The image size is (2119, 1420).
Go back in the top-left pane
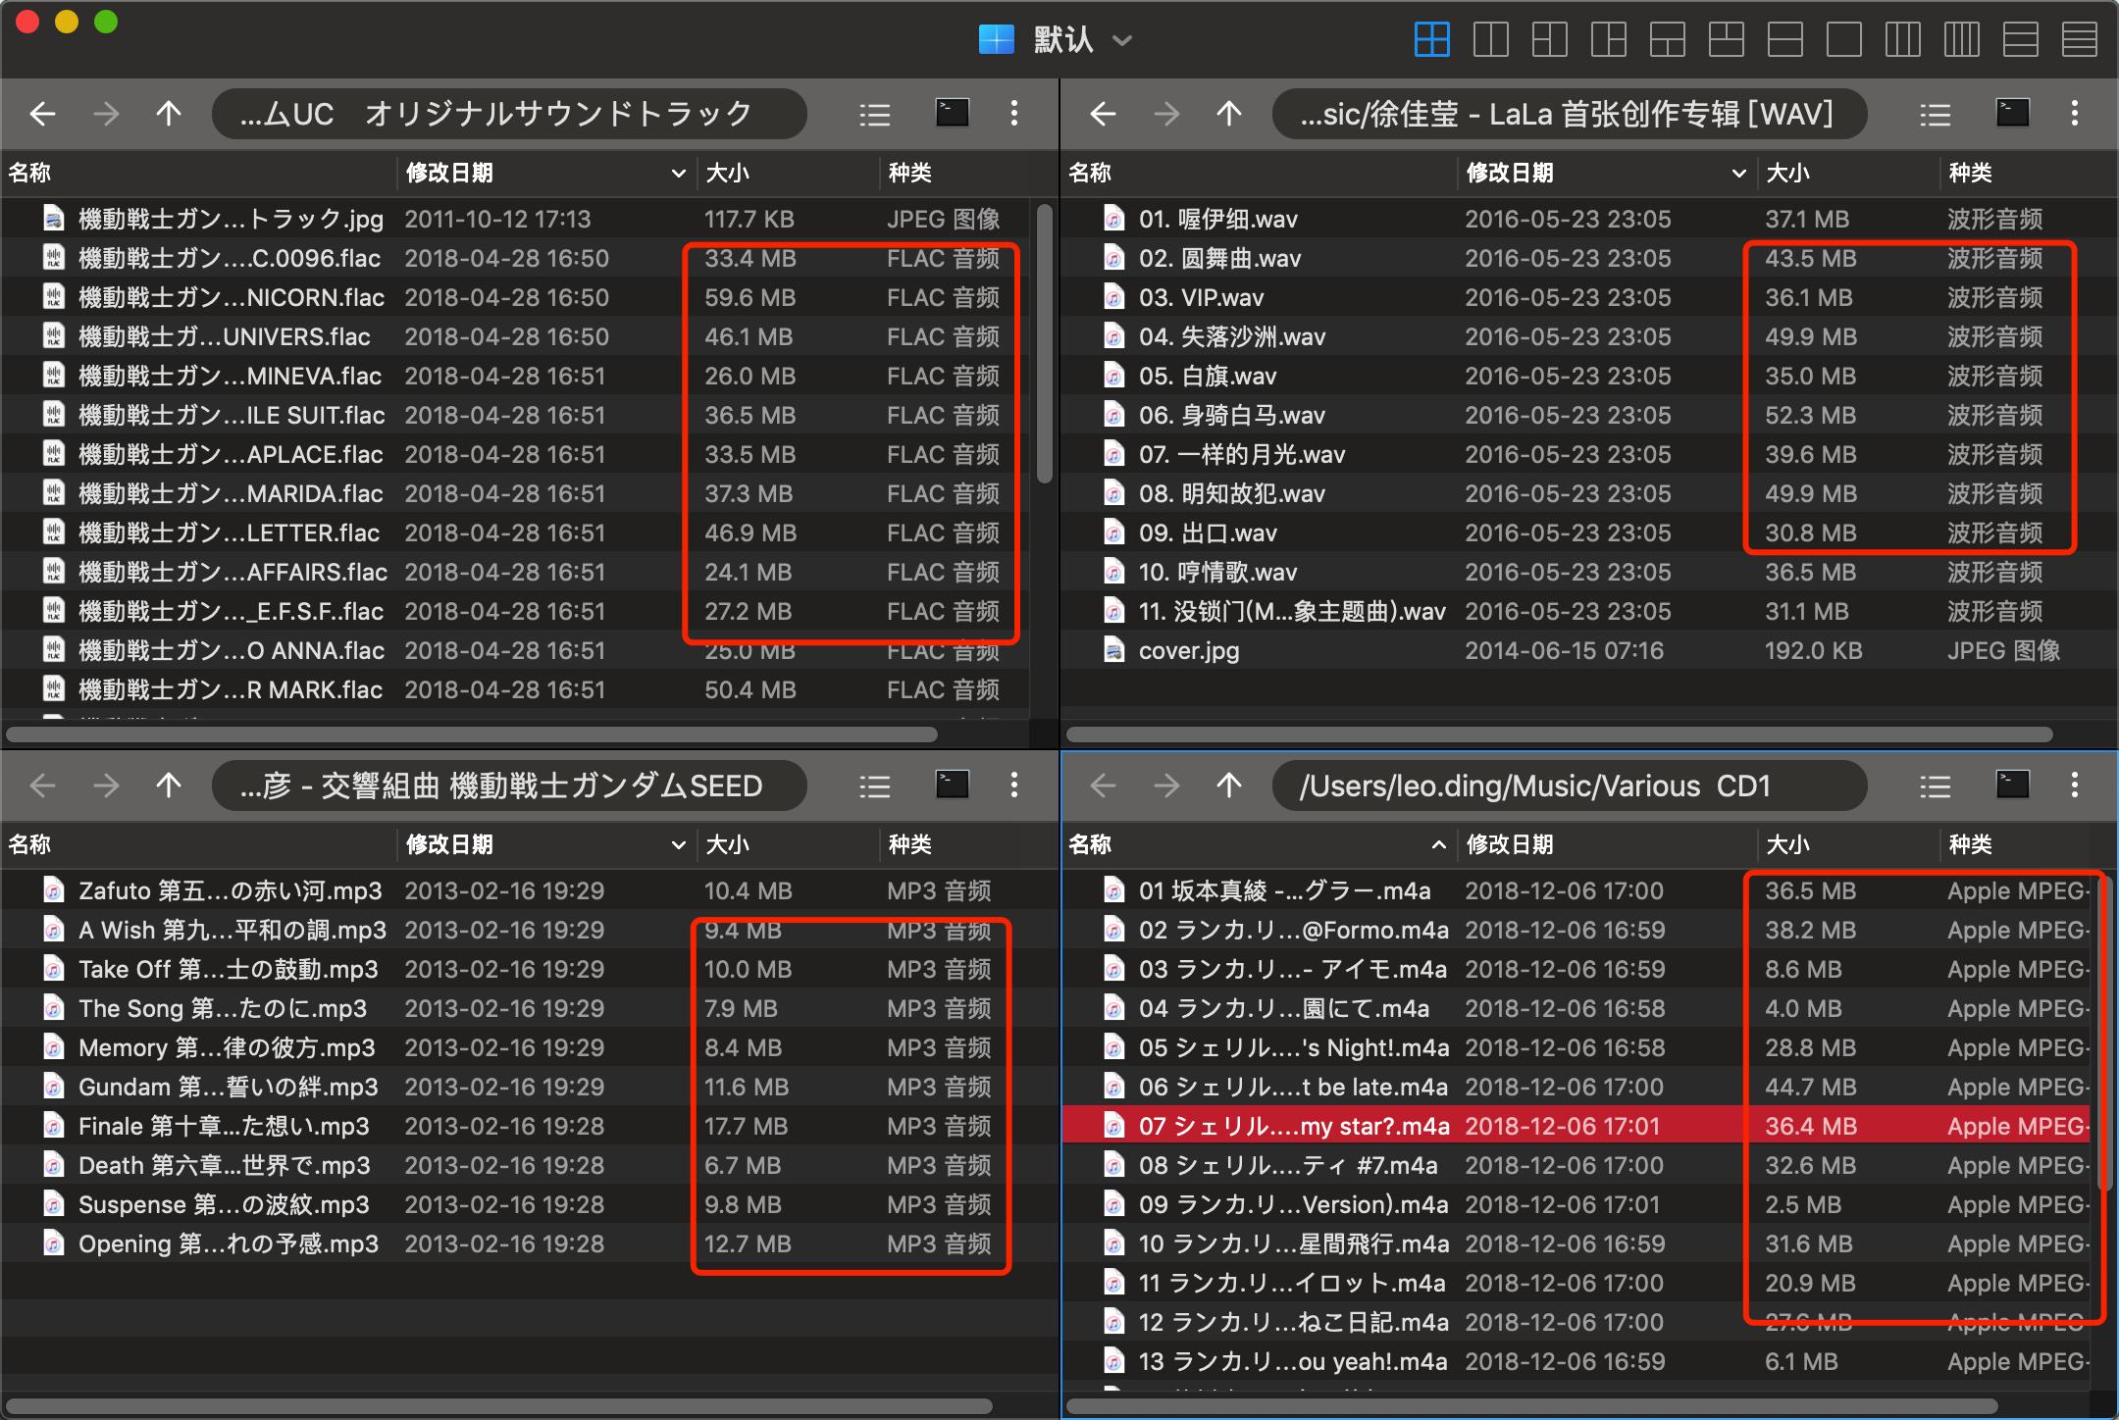pyautogui.click(x=42, y=115)
